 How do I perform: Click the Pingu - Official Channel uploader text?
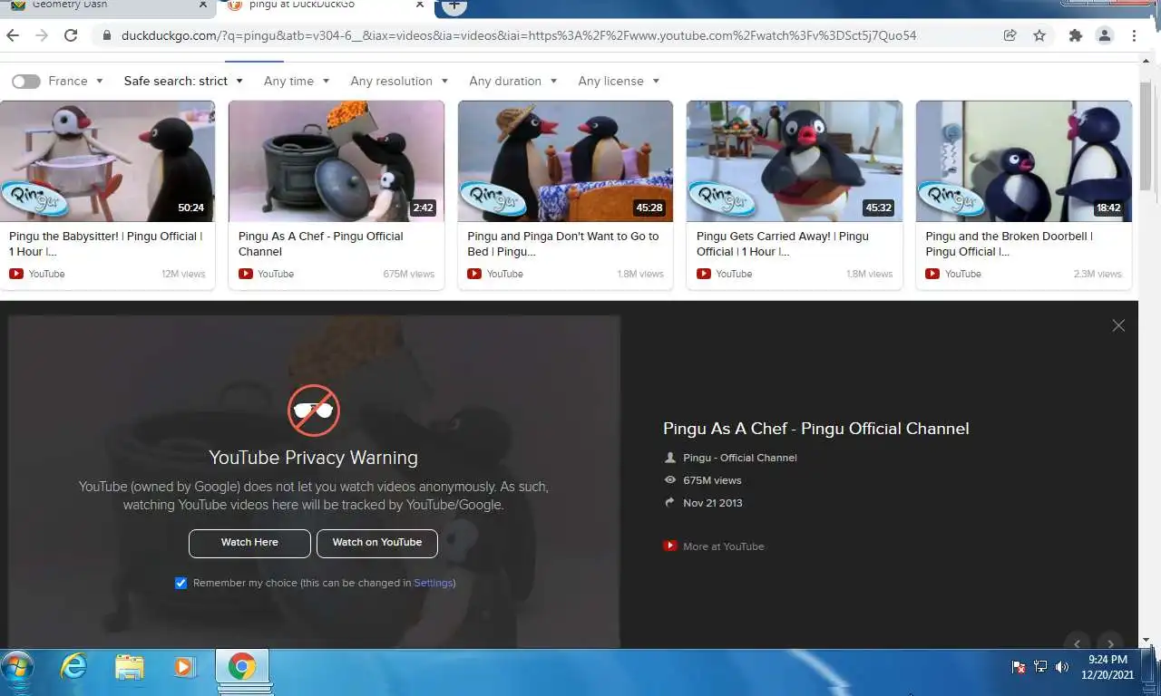pos(740,458)
